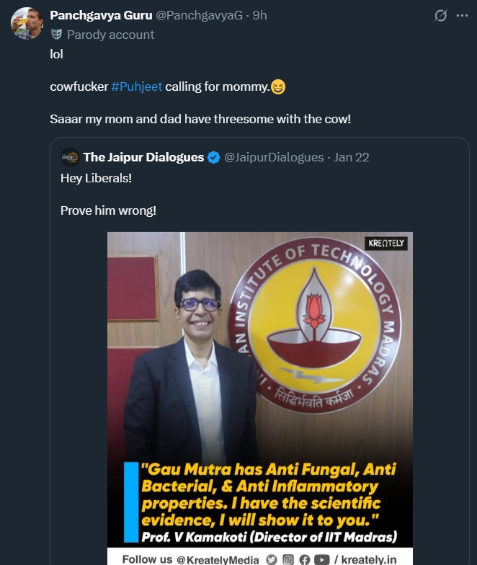The height and width of the screenshot is (565, 477).
Task: Click the laughing emoji in the tweet
Action: [278, 86]
